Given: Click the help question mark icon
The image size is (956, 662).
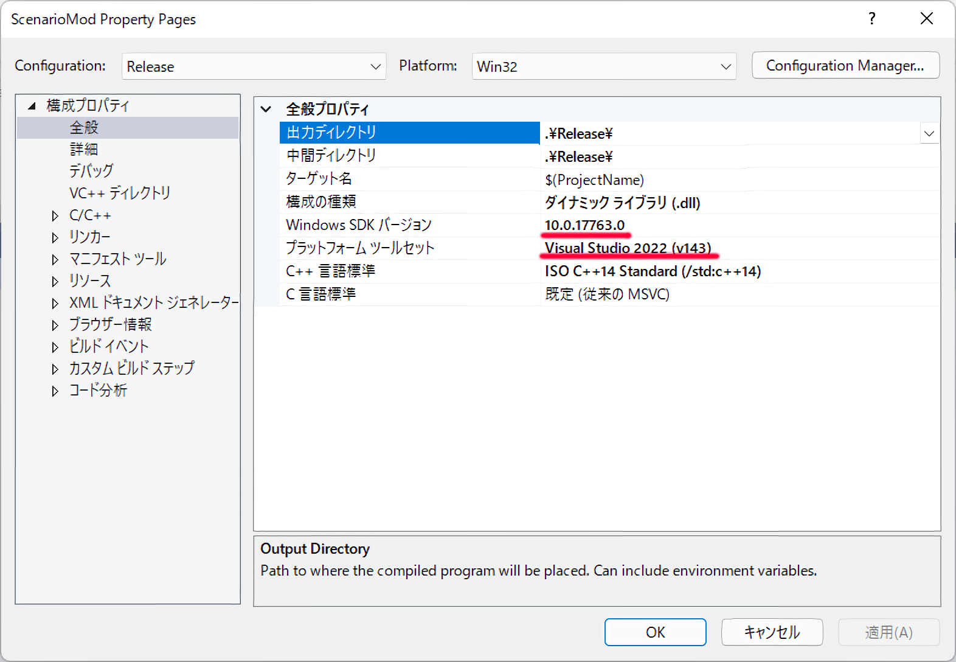Looking at the screenshot, I should point(872,19).
